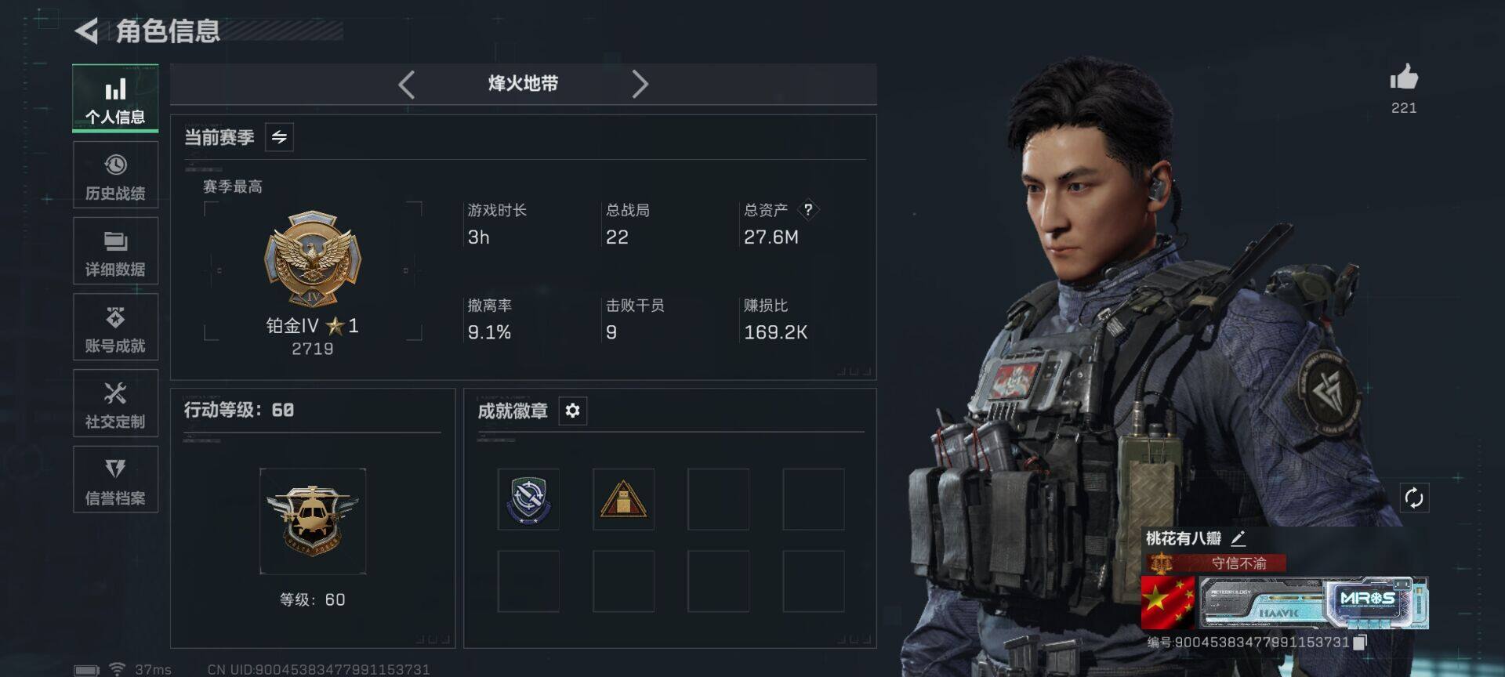Viewport: 1505px width, 677px height.
Task: Switch to next mode with right chevron
Action: [x=640, y=84]
